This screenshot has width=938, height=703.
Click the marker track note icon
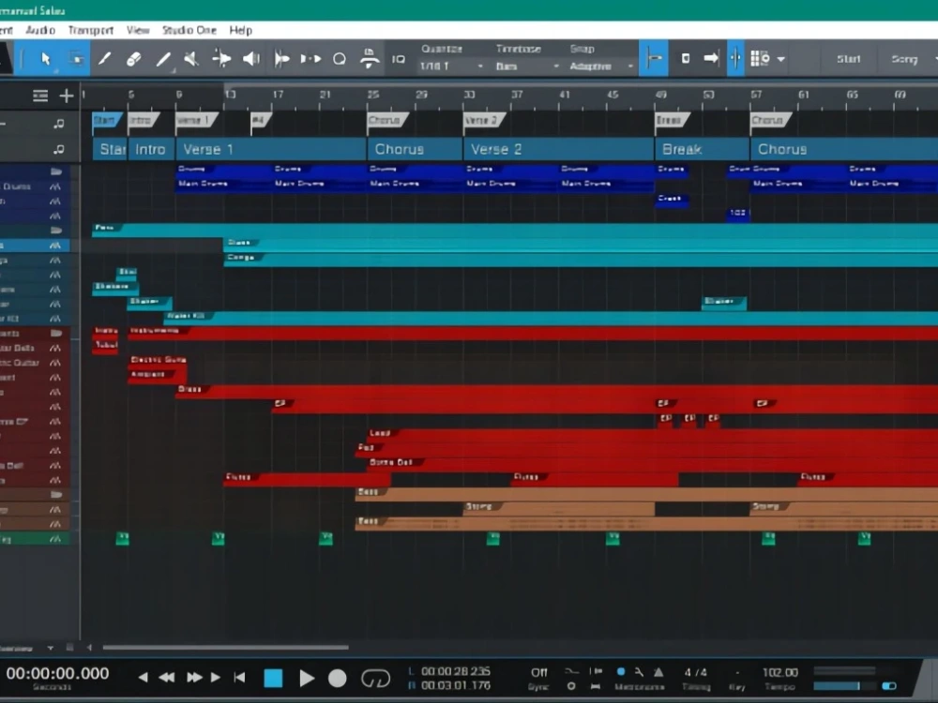click(58, 124)
